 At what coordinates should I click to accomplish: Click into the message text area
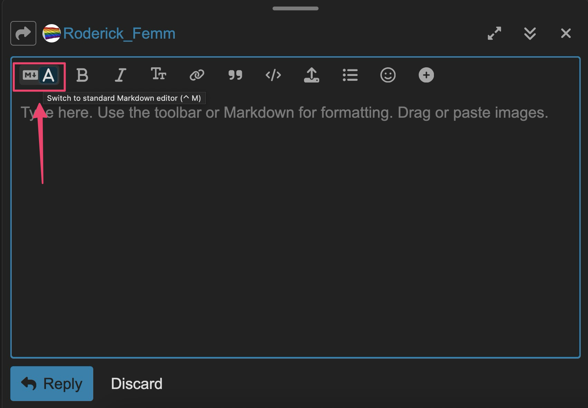point(295,224)
